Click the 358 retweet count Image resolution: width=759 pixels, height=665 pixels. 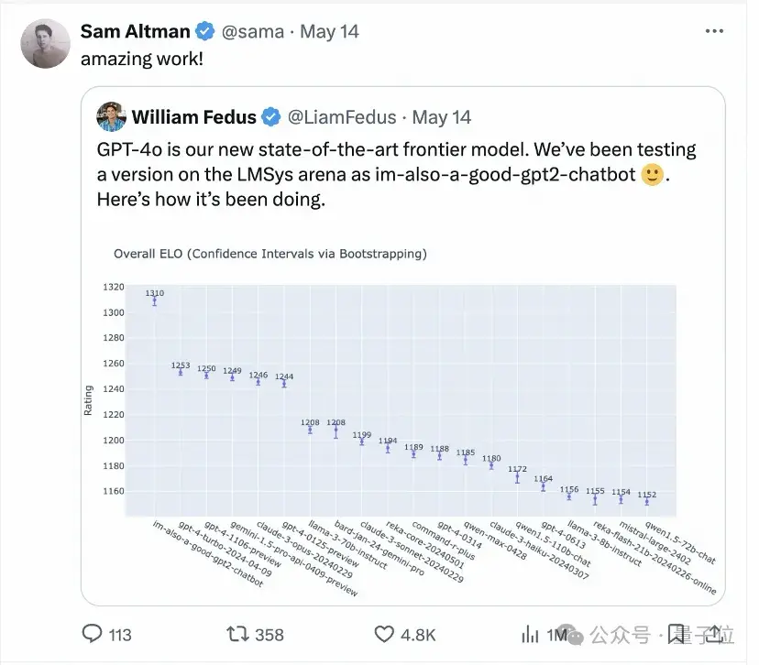269,634
